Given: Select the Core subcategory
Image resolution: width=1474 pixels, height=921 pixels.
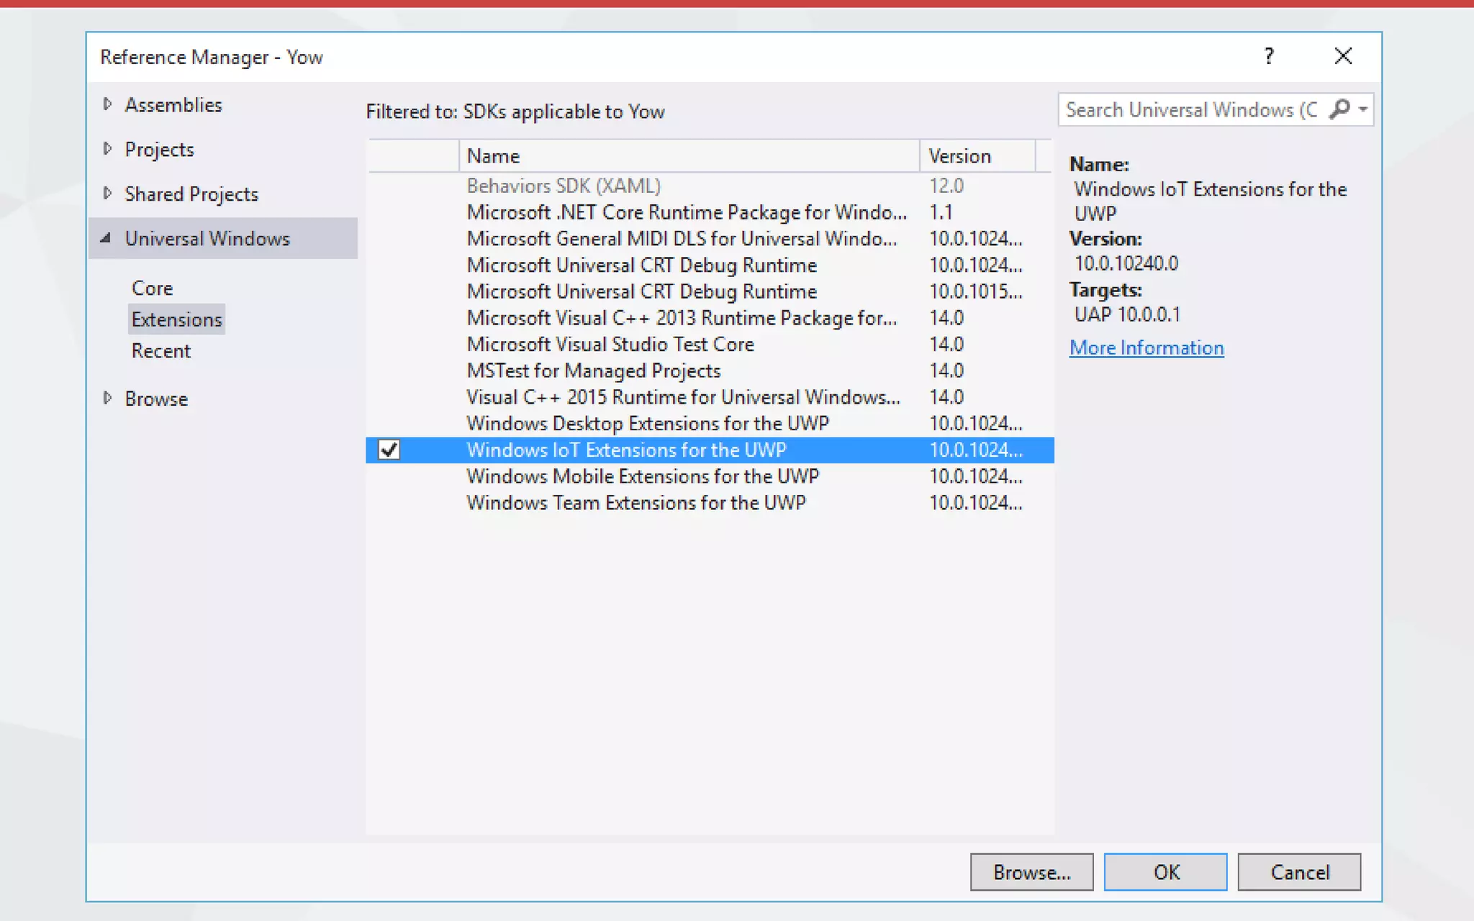Looking at the screenshot, I should click(x=152, y=288).
